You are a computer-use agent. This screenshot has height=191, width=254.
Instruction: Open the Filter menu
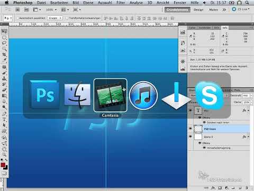121,3
